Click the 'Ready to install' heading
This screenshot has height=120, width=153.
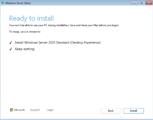(31, 18)
